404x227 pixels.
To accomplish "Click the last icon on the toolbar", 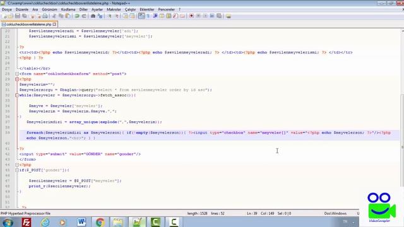I will (229, 16).
